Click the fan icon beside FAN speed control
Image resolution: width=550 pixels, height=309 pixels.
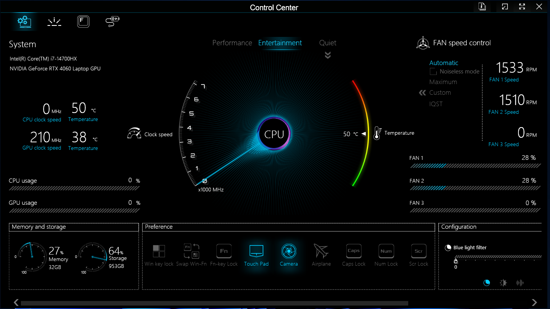(x=423, y=43)
